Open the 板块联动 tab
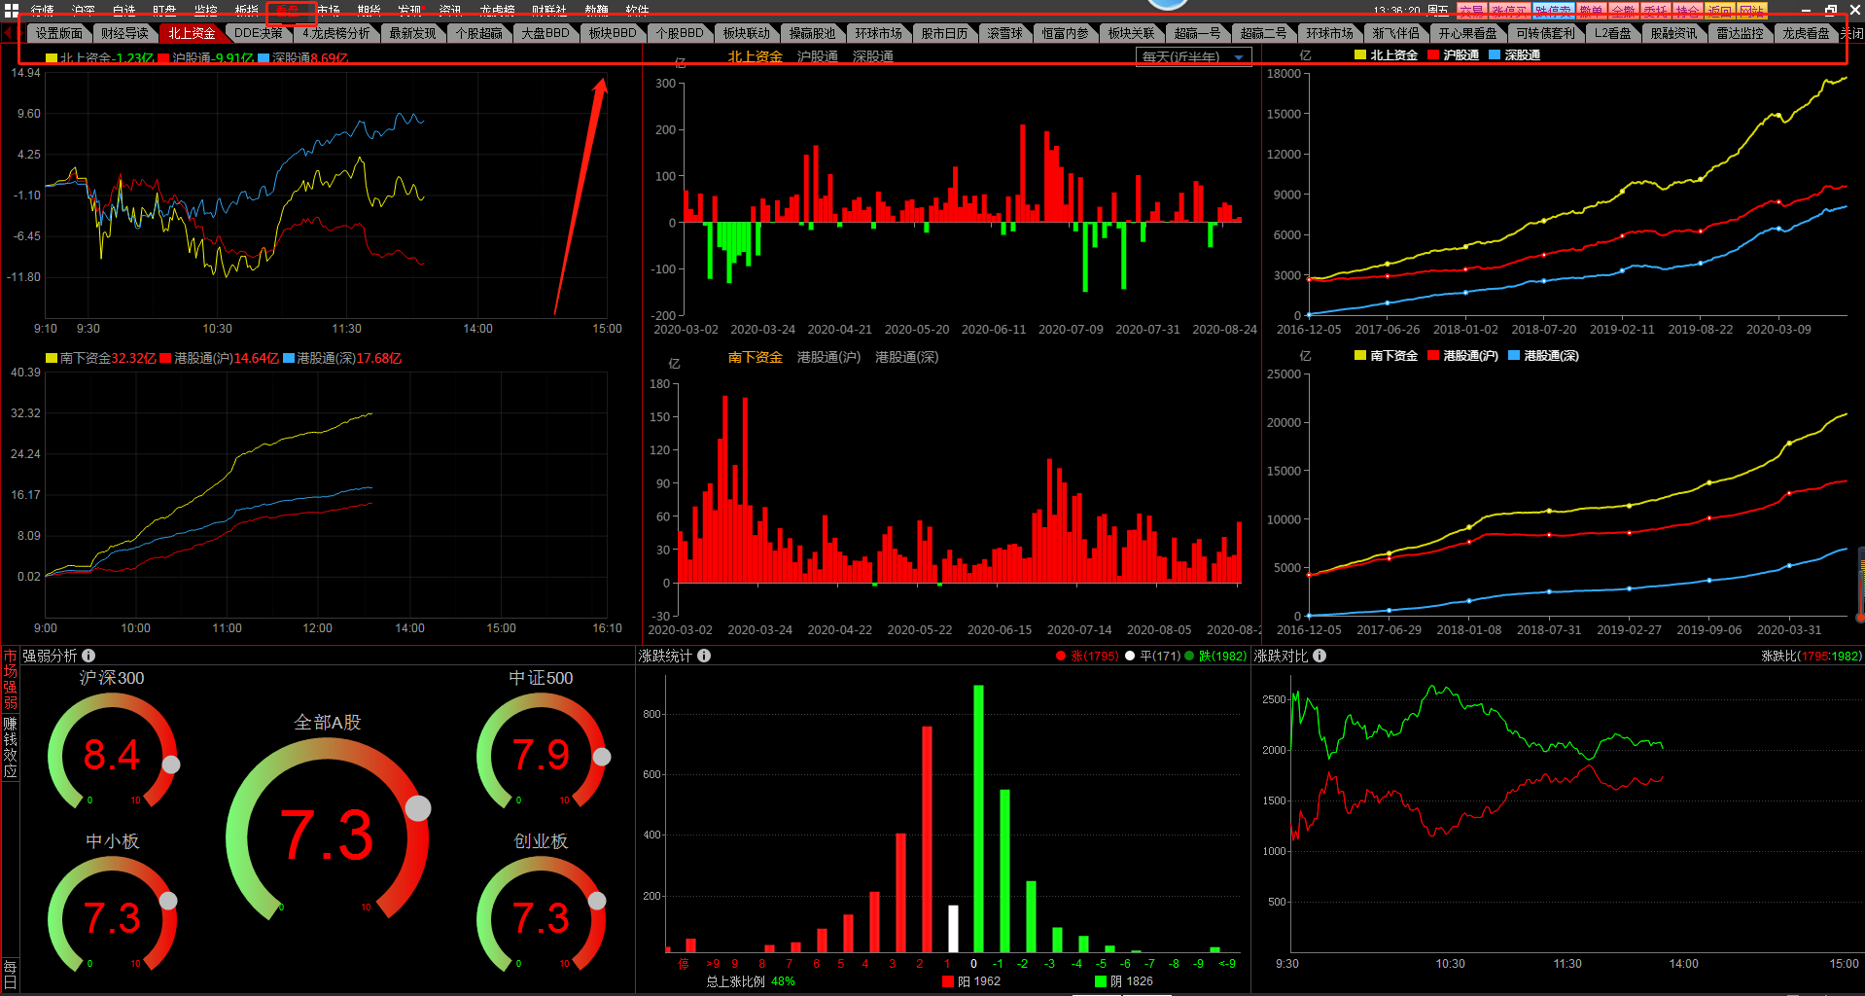1865x996 pixels. 747,33
